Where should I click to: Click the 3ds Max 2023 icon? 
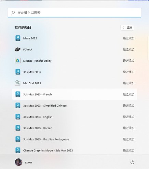[18, 72]
